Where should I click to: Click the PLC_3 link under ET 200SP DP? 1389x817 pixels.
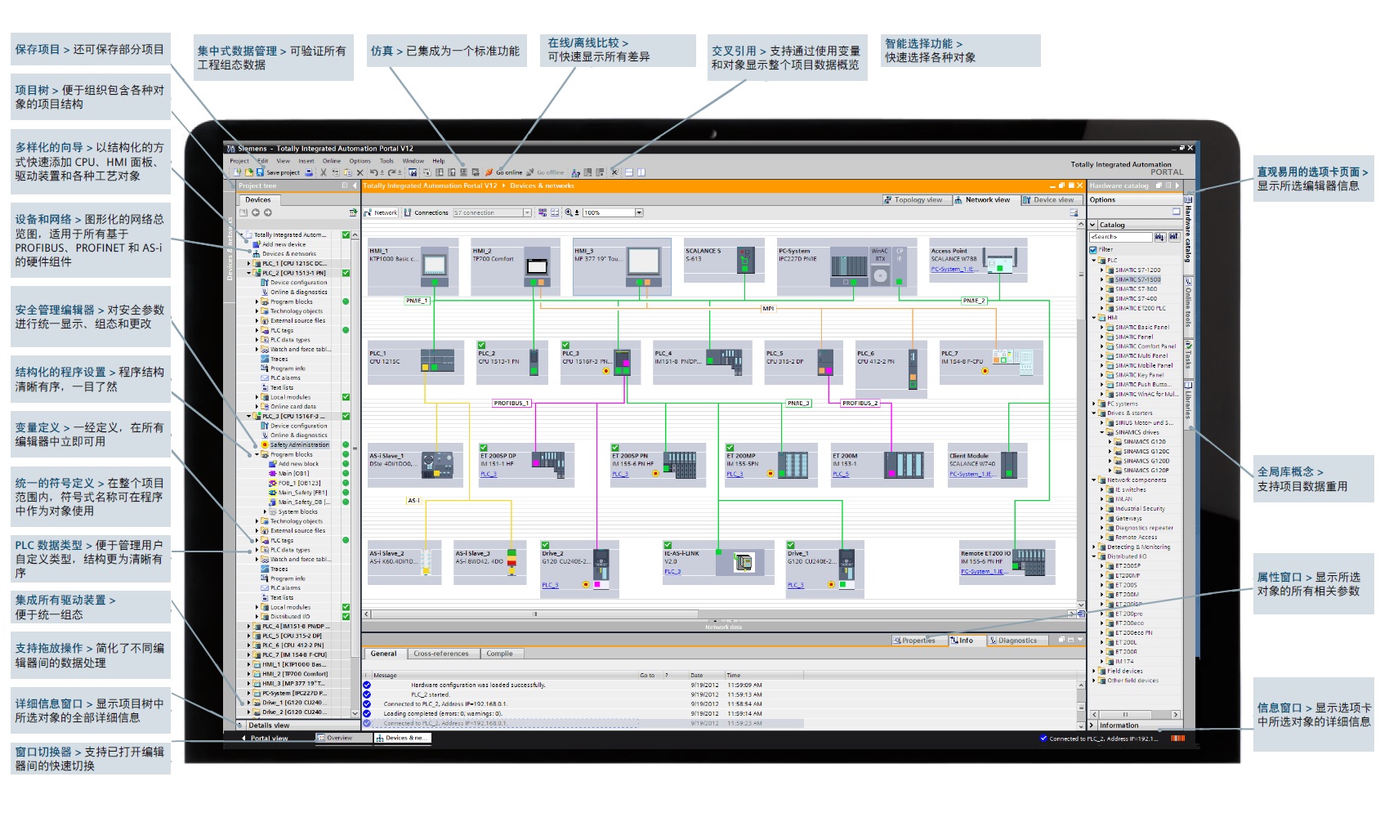click(488, 474)
